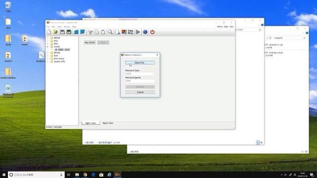This screenshot has height=178, width=317.
Task: Close the Replace a resource dialog
Action: pos(158,55)
